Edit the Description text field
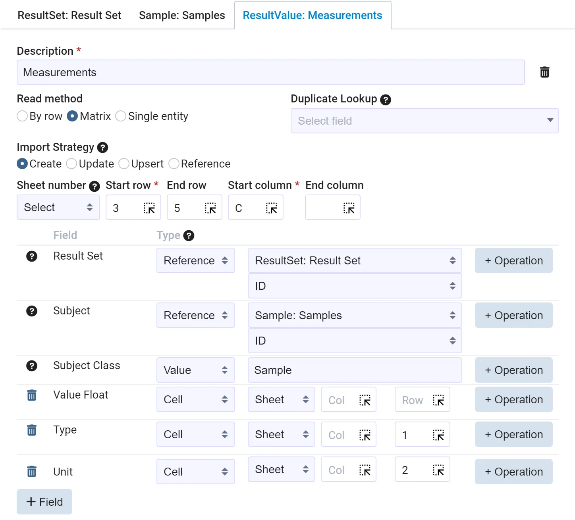Image resolution: width=575 pixels, height=520 pixels. [271, 73]
